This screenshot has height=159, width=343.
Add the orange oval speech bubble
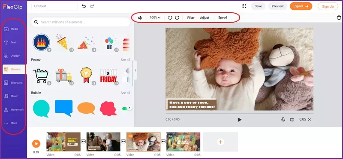click(86, 109)
